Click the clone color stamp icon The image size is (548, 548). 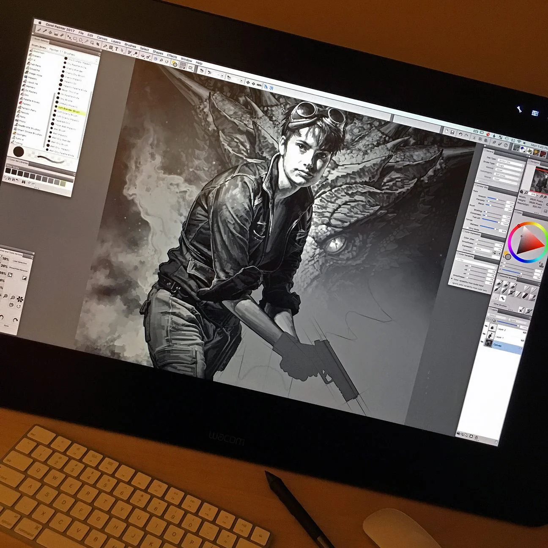click(x=542, y=265)
